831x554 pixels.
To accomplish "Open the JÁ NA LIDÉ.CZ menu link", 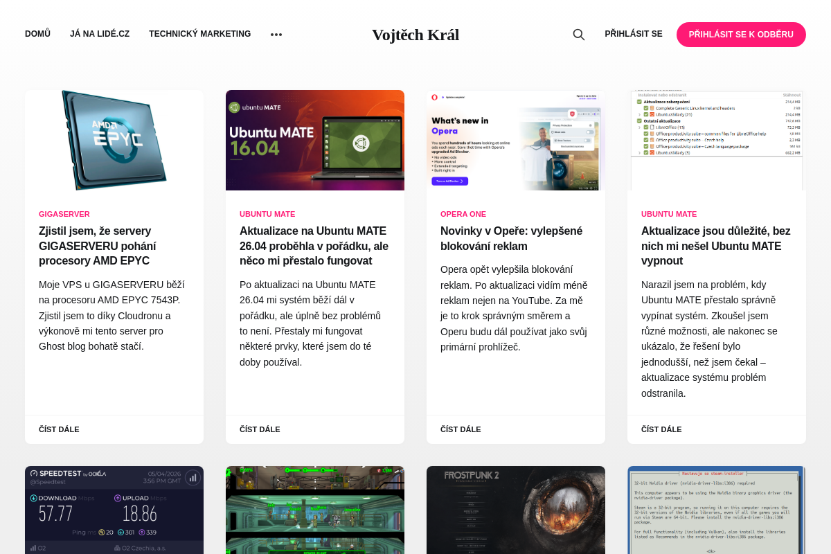I will (x=100, y=34).
